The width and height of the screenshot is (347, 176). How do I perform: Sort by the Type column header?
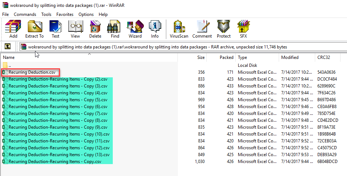(x=257, y=57)
